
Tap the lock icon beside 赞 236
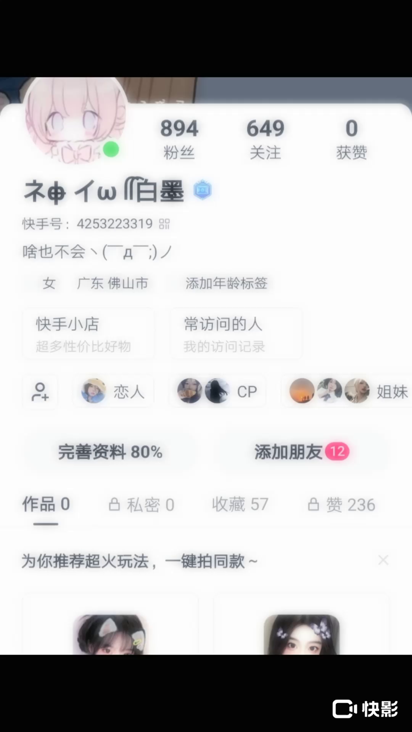(x=313, y=504)
